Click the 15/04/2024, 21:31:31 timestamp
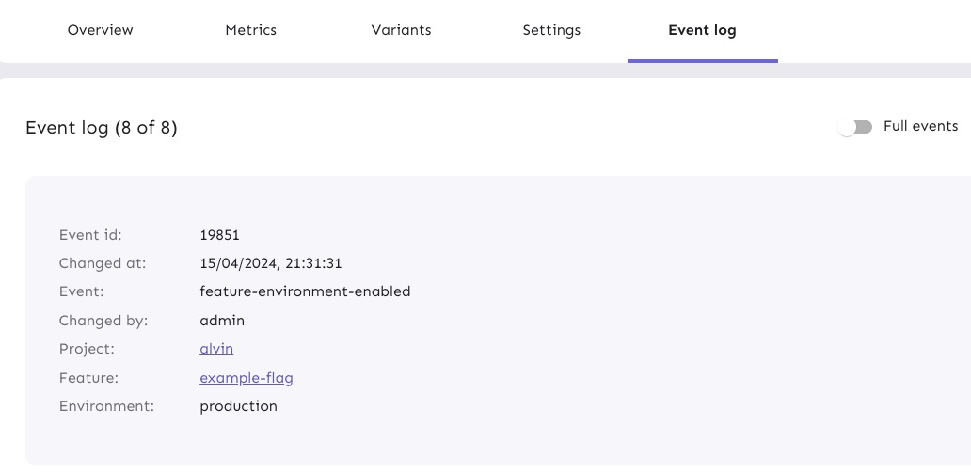This screenshot has width=971, height=472. 270,263
